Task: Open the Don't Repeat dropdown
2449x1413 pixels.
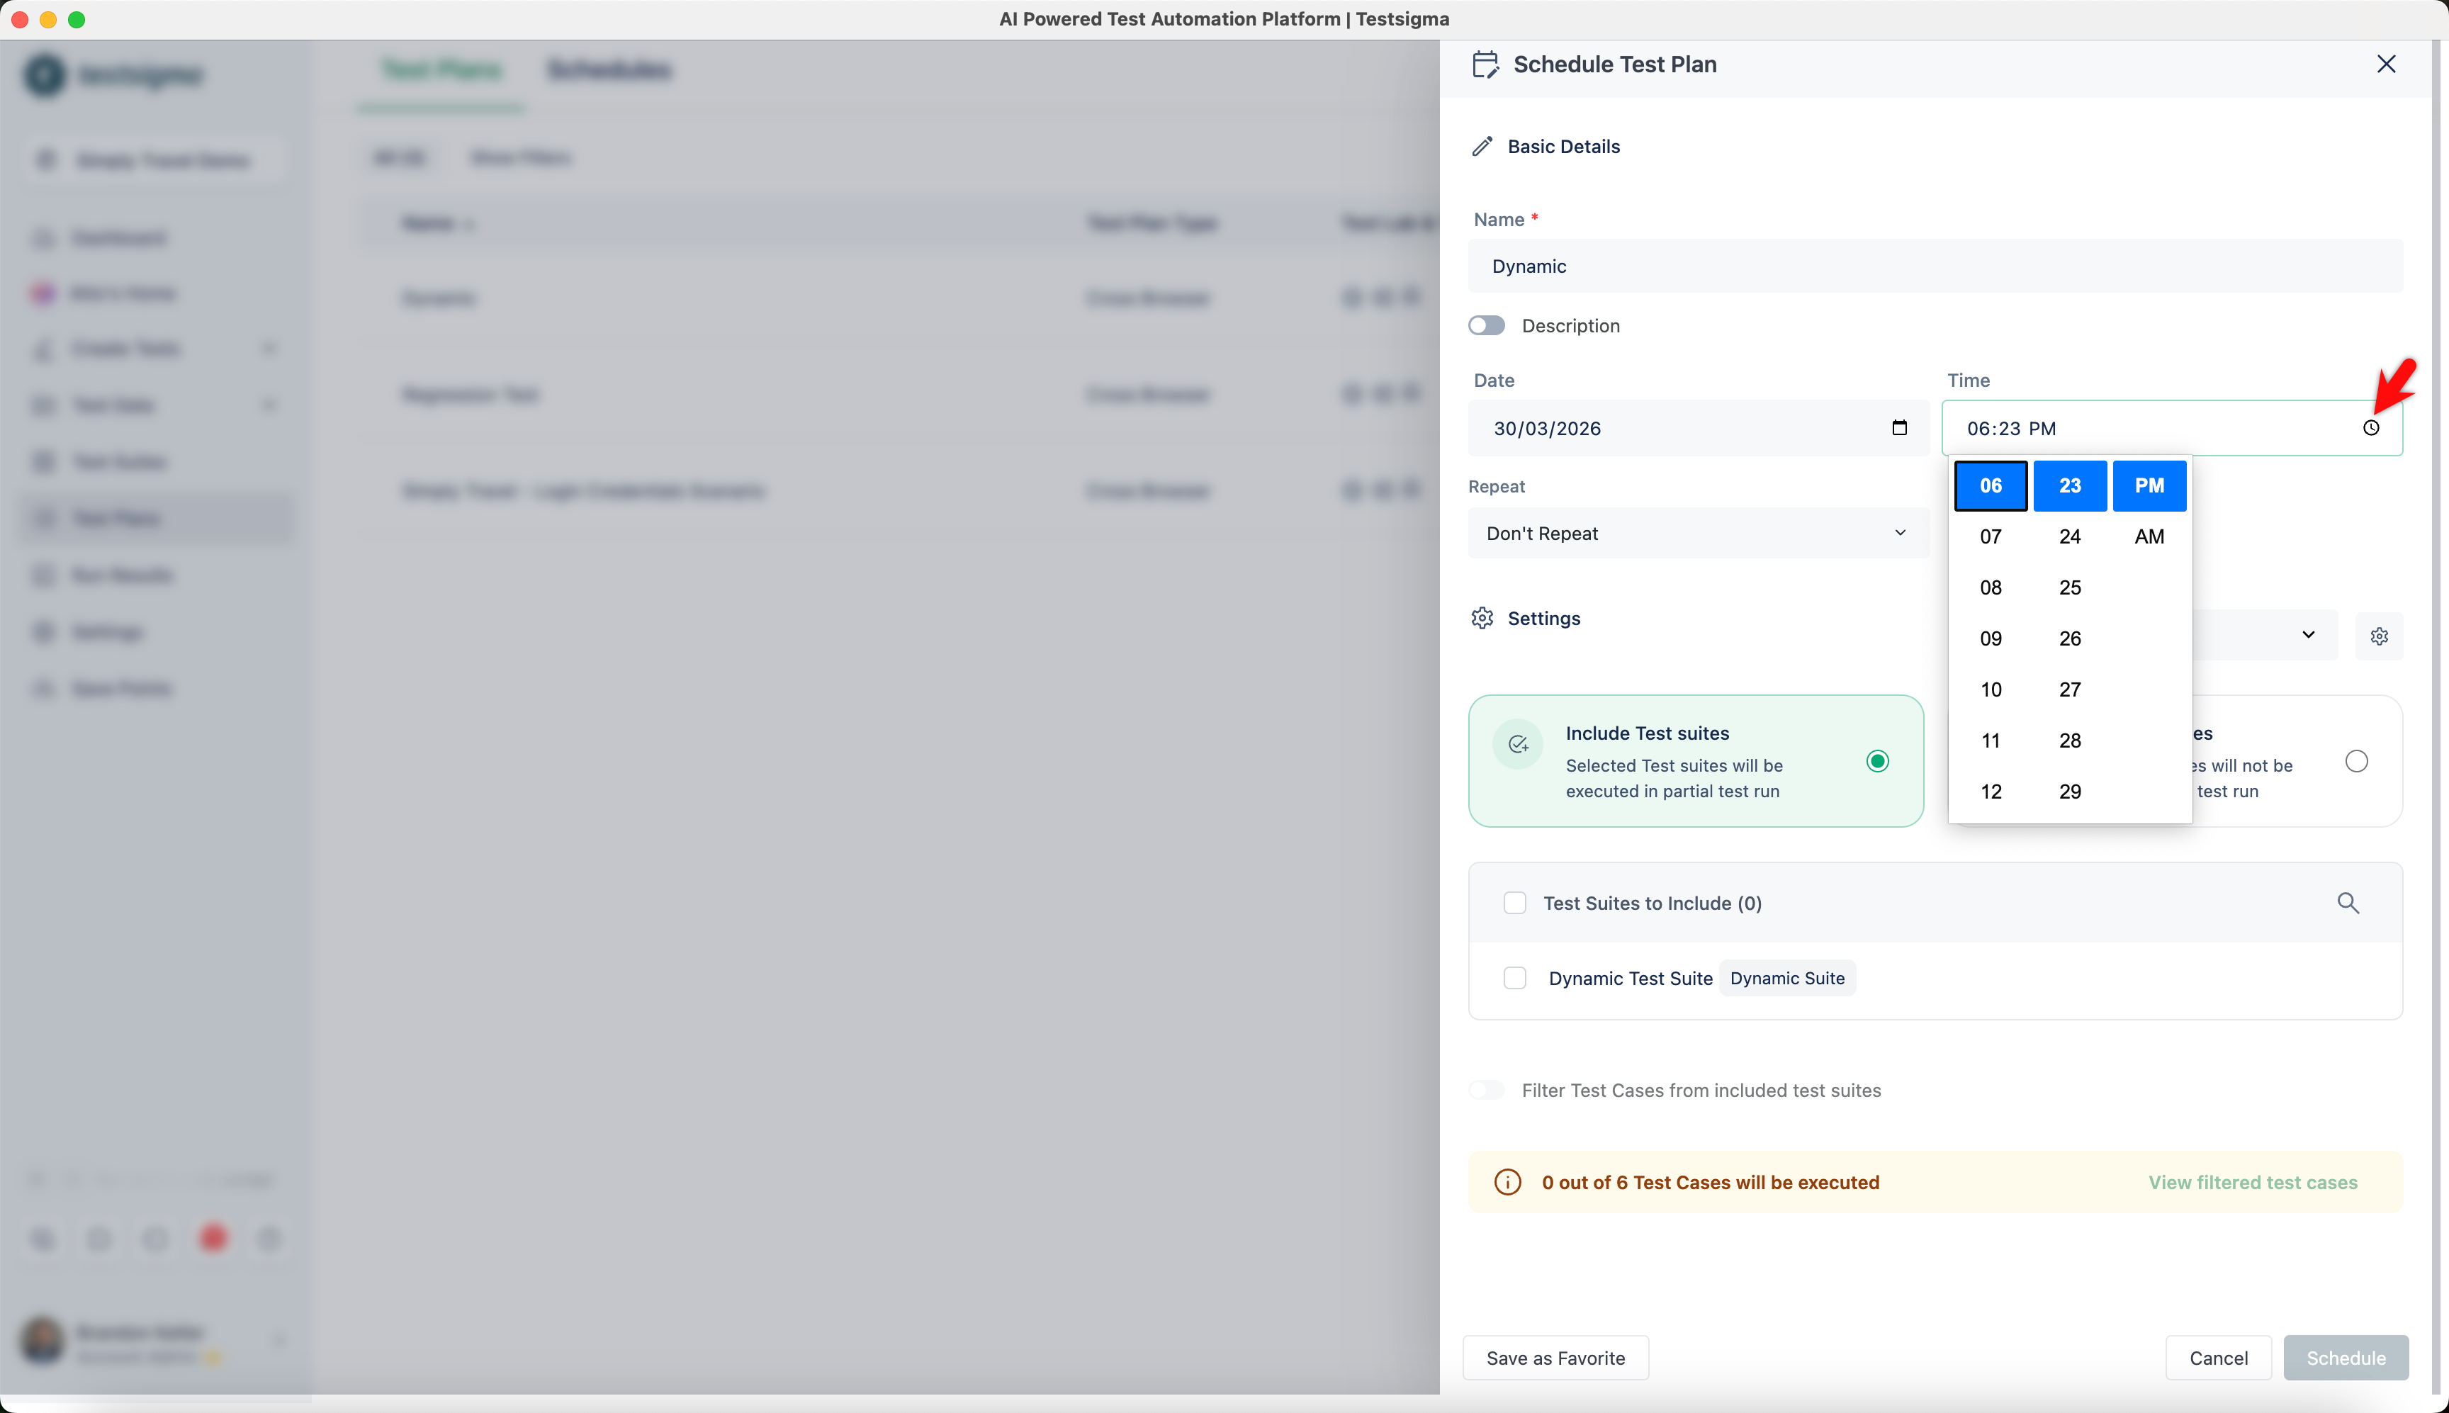Action: coord(1697,534)
